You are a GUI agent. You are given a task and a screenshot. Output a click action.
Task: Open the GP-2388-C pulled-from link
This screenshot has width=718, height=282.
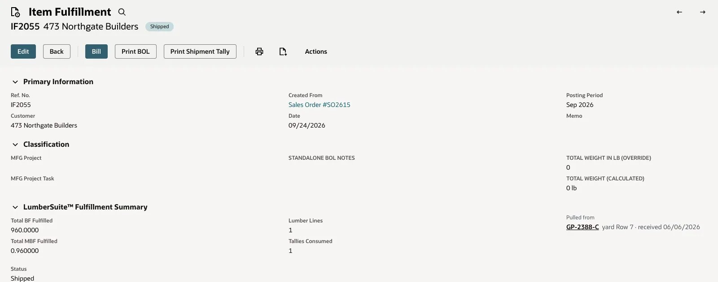582,227
